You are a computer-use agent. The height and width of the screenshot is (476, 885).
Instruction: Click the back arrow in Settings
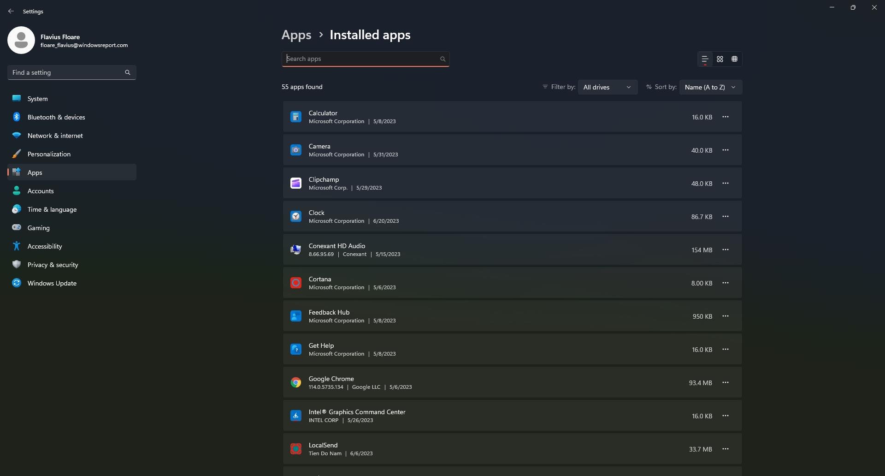11,11
